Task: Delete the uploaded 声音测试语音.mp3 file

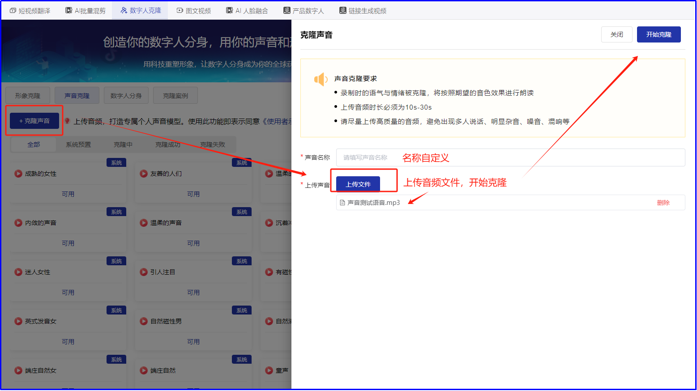Action: coord(663,202)
